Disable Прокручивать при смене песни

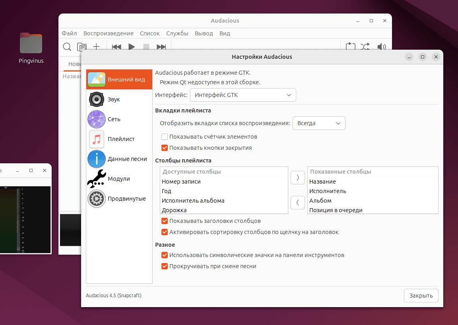click(x=165, y=266)
